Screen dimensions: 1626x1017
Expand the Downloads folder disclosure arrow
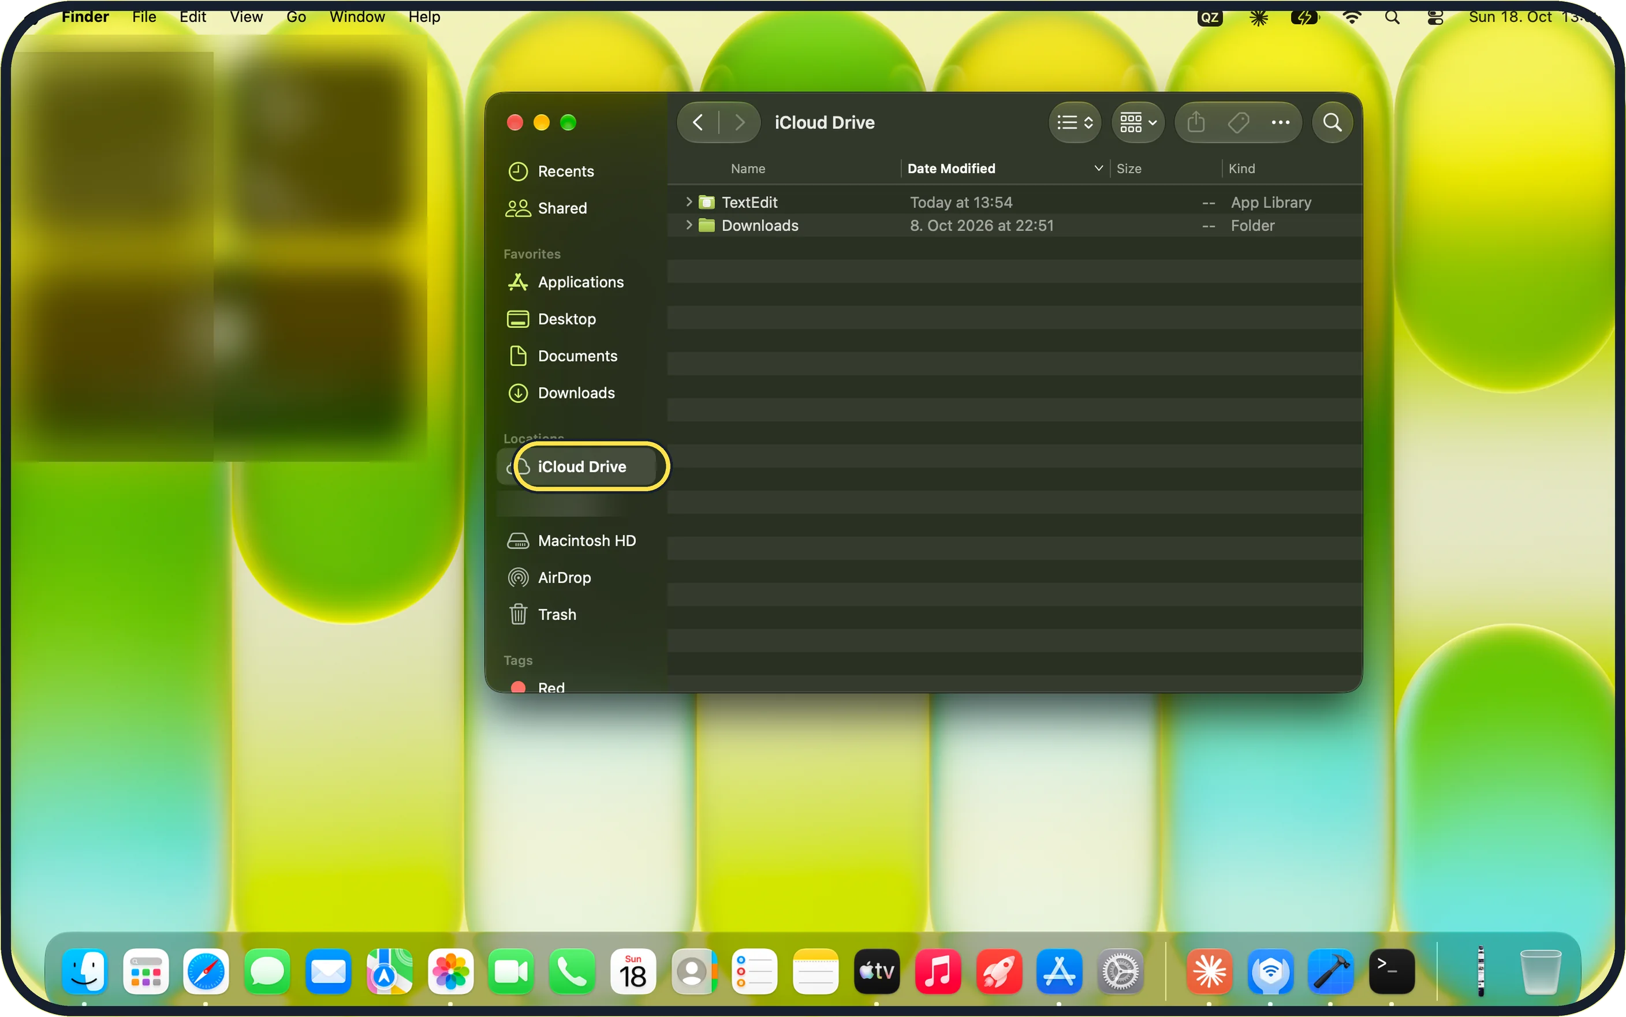point(689,225)
